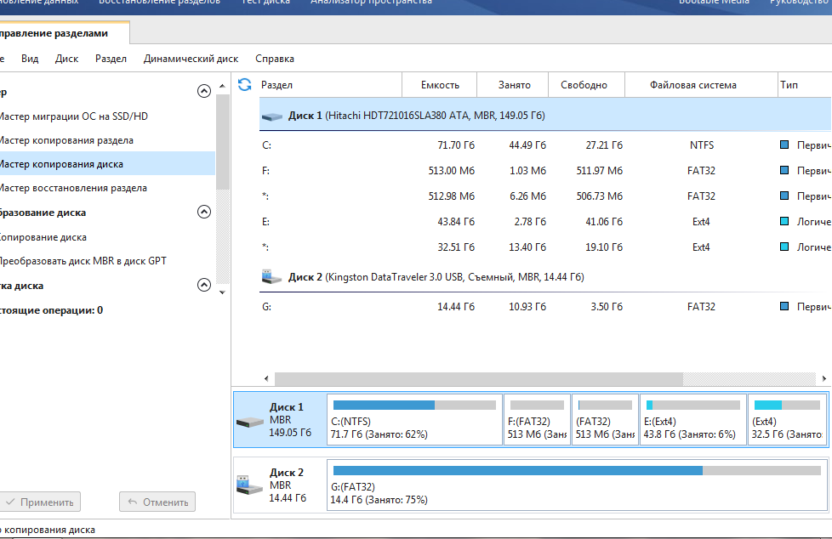This screenshot has height=539, width=832.
Task: Collapse the Преобразование диска section
Action: [203, 212]
